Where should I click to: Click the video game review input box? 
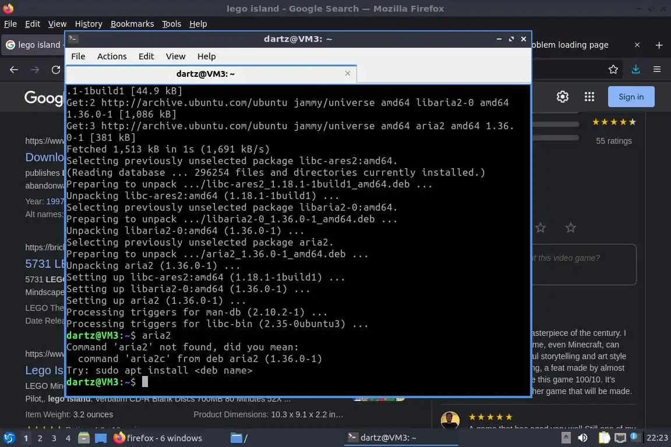click(584, 264)
